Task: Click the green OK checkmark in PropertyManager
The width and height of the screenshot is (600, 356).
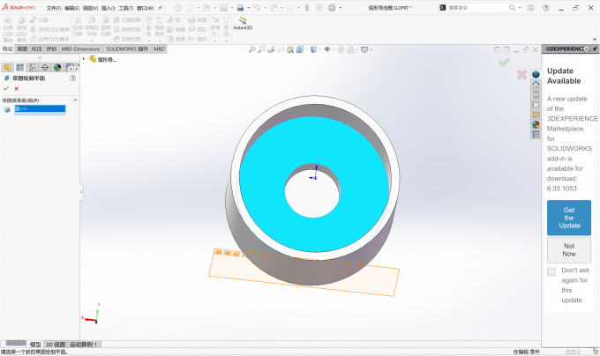Action: [x=6, y=88]
